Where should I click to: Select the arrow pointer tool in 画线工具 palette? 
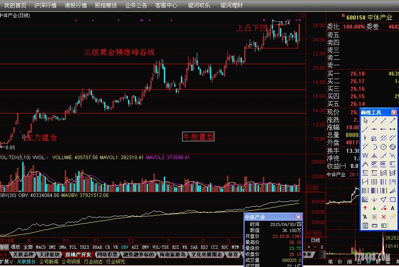(366, 121)
